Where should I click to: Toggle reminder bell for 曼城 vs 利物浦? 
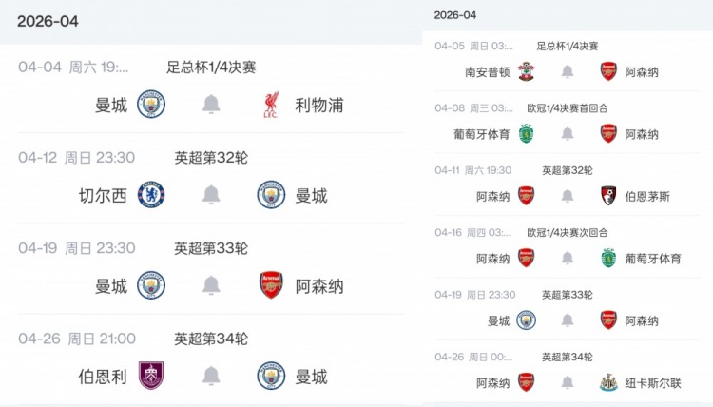[x=211, y=105]
